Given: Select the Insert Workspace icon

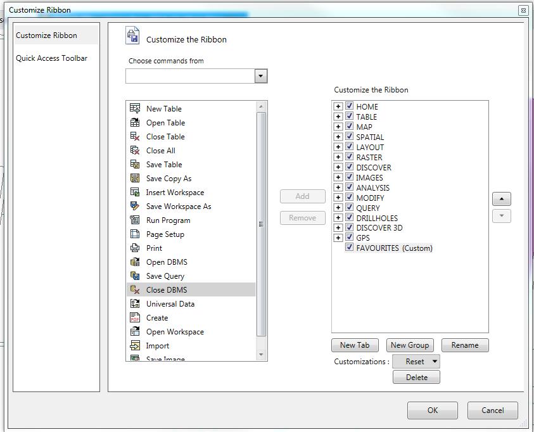Looking at the screenshot, I should coord(135,192).
